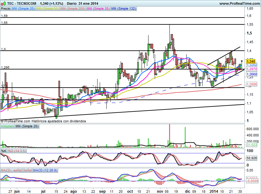Open the www.ProRealTime.com link
Viewport: 261px width, 194px height.
(x=240, y=3)
